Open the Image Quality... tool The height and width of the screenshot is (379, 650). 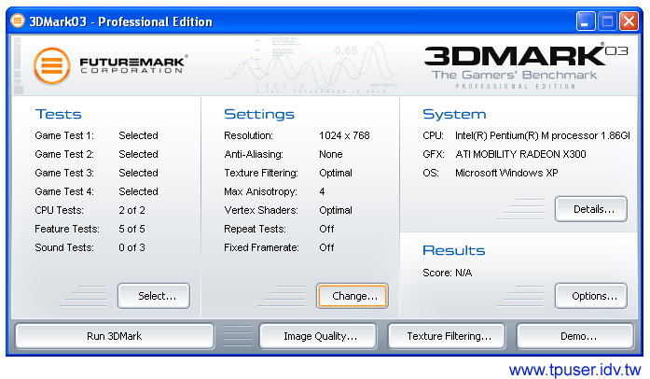pos(317,336)
